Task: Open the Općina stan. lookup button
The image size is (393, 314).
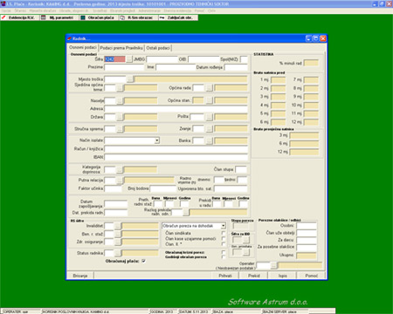Action: [x=210, y=100]
